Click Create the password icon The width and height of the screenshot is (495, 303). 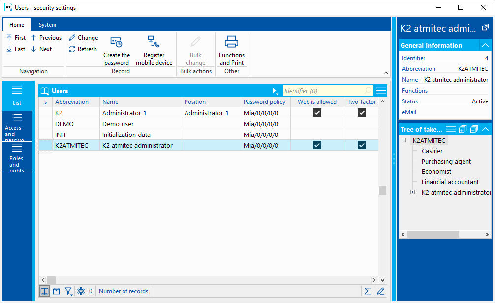pos(117,43)
